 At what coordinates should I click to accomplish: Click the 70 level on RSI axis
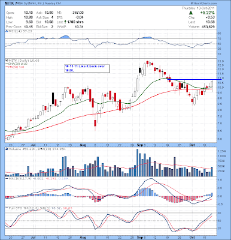point(220,38)
